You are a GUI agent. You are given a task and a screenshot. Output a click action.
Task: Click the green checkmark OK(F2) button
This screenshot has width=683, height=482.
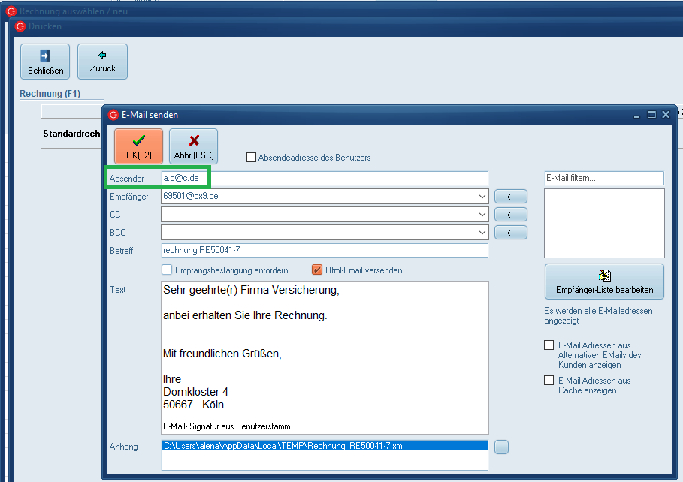[138, 146]
